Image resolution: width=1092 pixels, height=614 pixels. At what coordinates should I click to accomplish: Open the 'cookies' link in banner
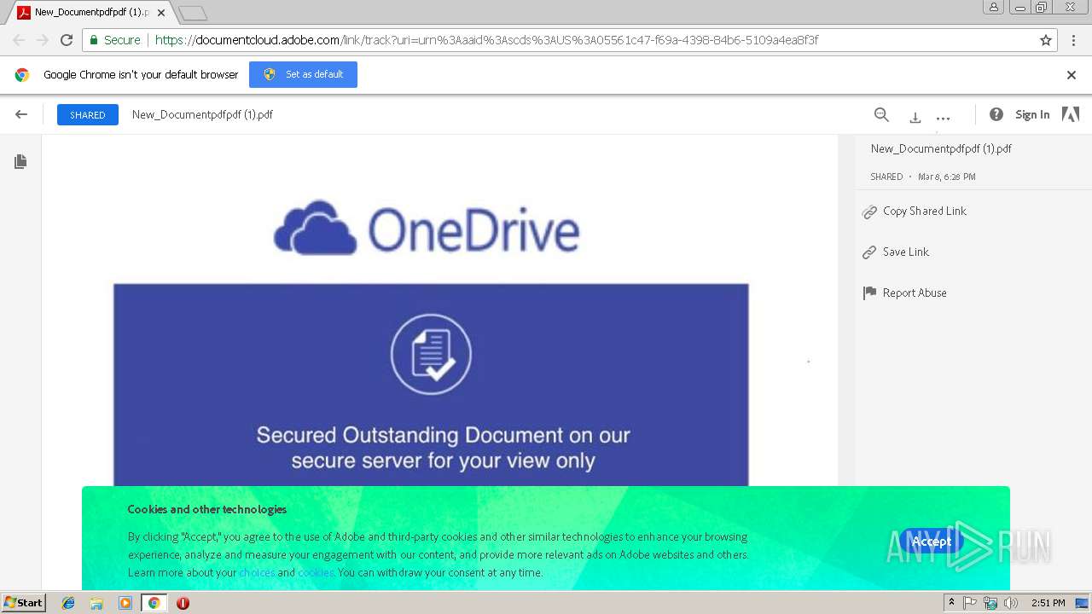[x=316, y=572]
